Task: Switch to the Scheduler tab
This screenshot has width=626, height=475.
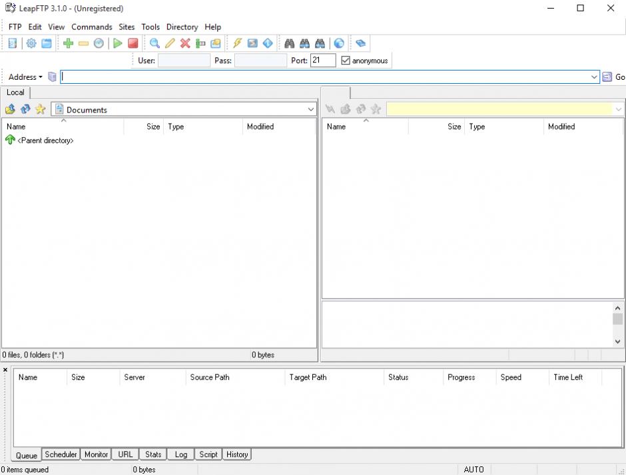Action: [61, 454]
